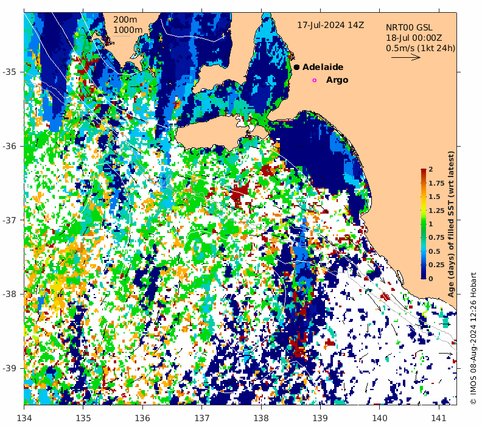Viewport: 482px width, 426px height.
Task: Select the Adelaide label text
Action: (323, 67)
